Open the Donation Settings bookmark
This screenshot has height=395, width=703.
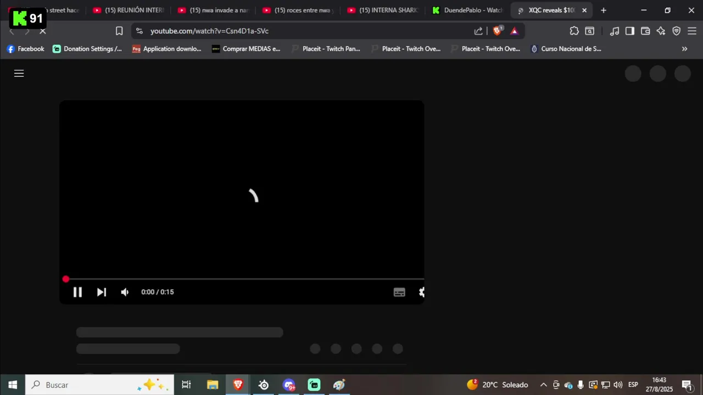click(87, 49)
